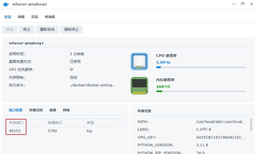Select the 总览 tab
The image size is (255, 154).
tap(8, 17)
